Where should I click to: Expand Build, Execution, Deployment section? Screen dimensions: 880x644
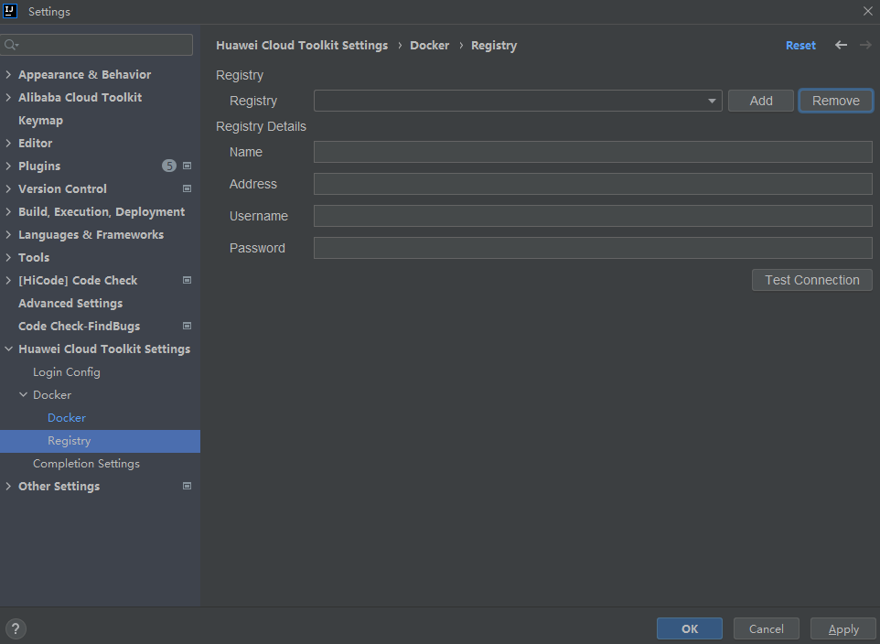pyautogui.click(x=8, y=211)
